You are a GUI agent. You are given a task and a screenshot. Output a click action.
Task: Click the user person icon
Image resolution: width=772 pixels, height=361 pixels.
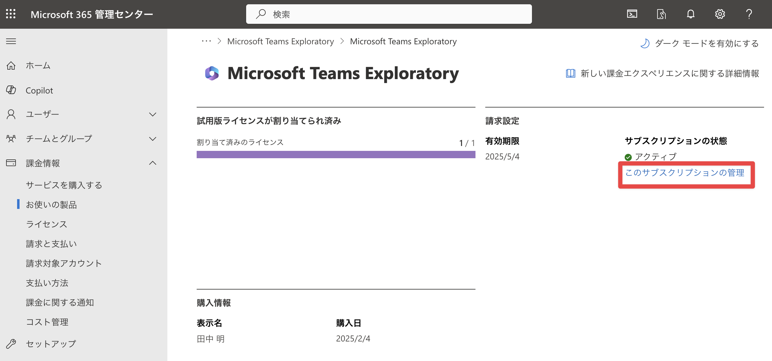(x=11, y=114)
